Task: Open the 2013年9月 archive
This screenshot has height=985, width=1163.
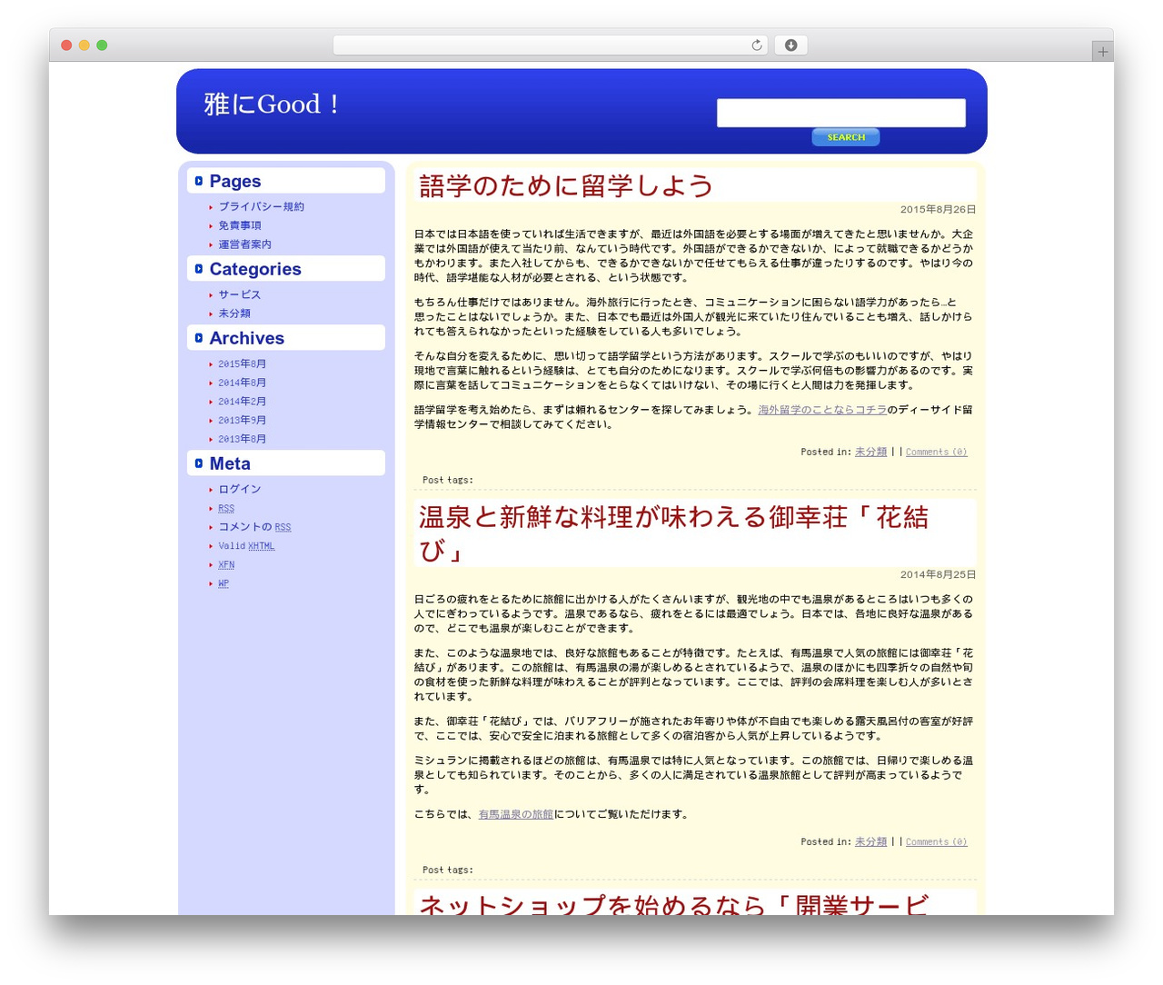Action: pos(242,421)
